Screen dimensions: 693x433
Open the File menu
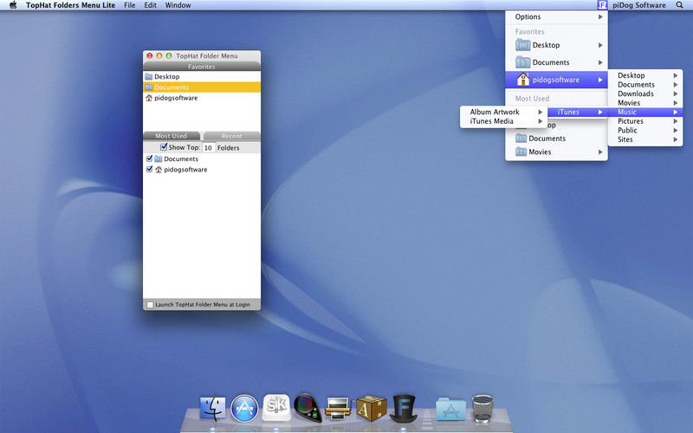[x=129, y=5]
